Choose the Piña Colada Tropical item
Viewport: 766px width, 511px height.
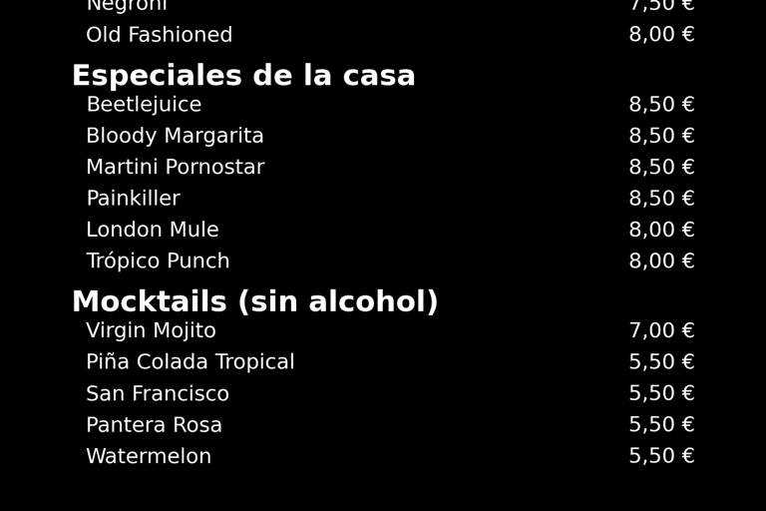[x=191, y=362]
